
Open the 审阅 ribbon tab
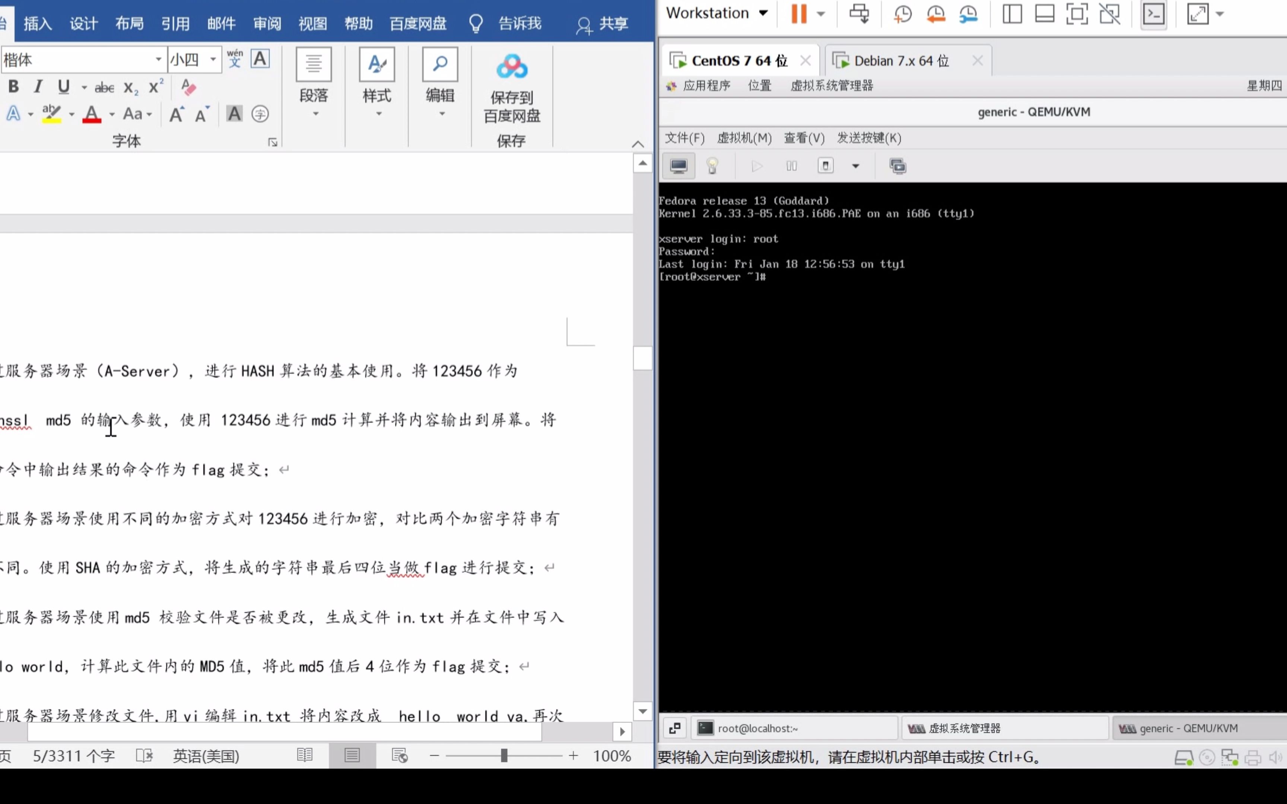tap(267, 23)
